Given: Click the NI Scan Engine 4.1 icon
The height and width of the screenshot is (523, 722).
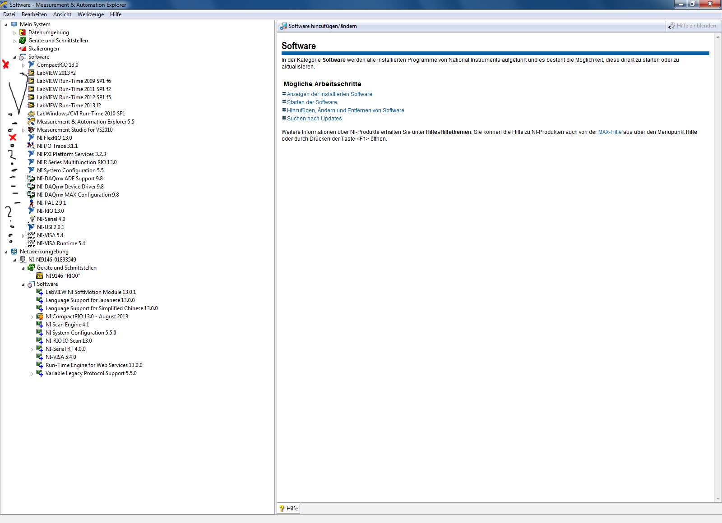Looking at the screenshot, I should click(x=40, y=325).
